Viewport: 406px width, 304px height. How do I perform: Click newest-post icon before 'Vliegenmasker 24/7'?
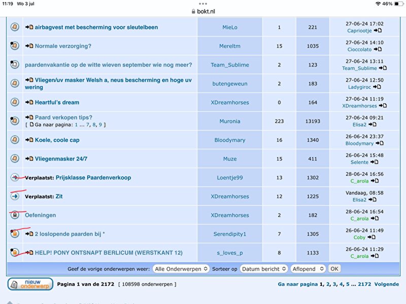pyautogui.click(x=29, y=159)
